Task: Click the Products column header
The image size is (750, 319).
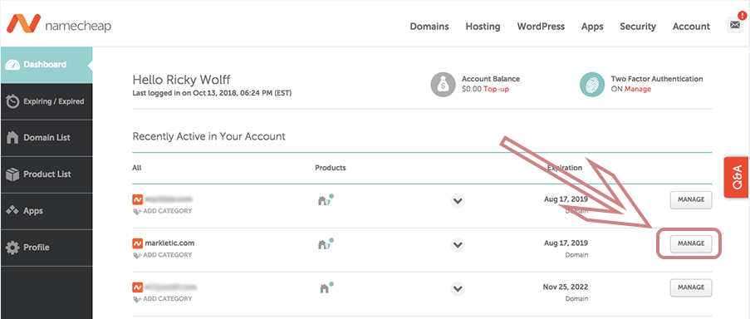Action: [x=331, y=168]
